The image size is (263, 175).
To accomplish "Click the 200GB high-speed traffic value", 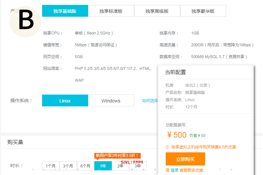I will [x=223, y=45].
